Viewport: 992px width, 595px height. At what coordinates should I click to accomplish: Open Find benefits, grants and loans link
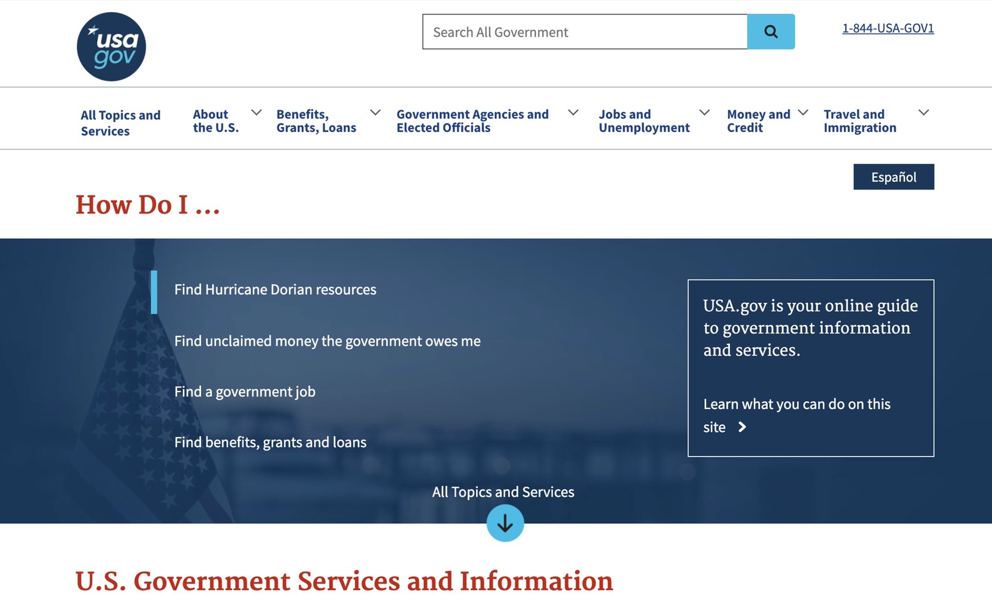(270, 443)
